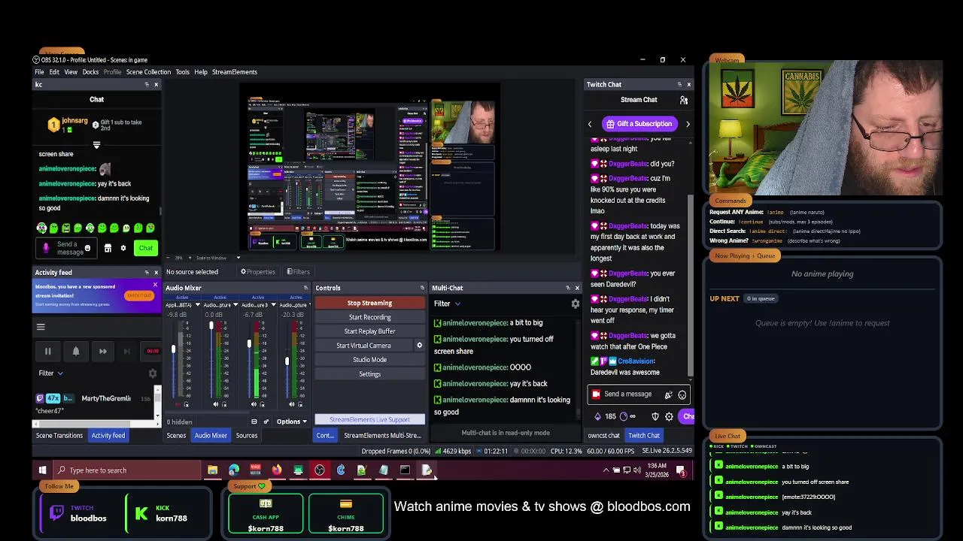963x541 pixels.
Task: Start Virtual Camera
Action: coord(363,346)
